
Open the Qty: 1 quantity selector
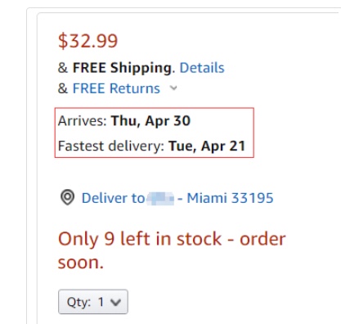[x=93, y=302]
